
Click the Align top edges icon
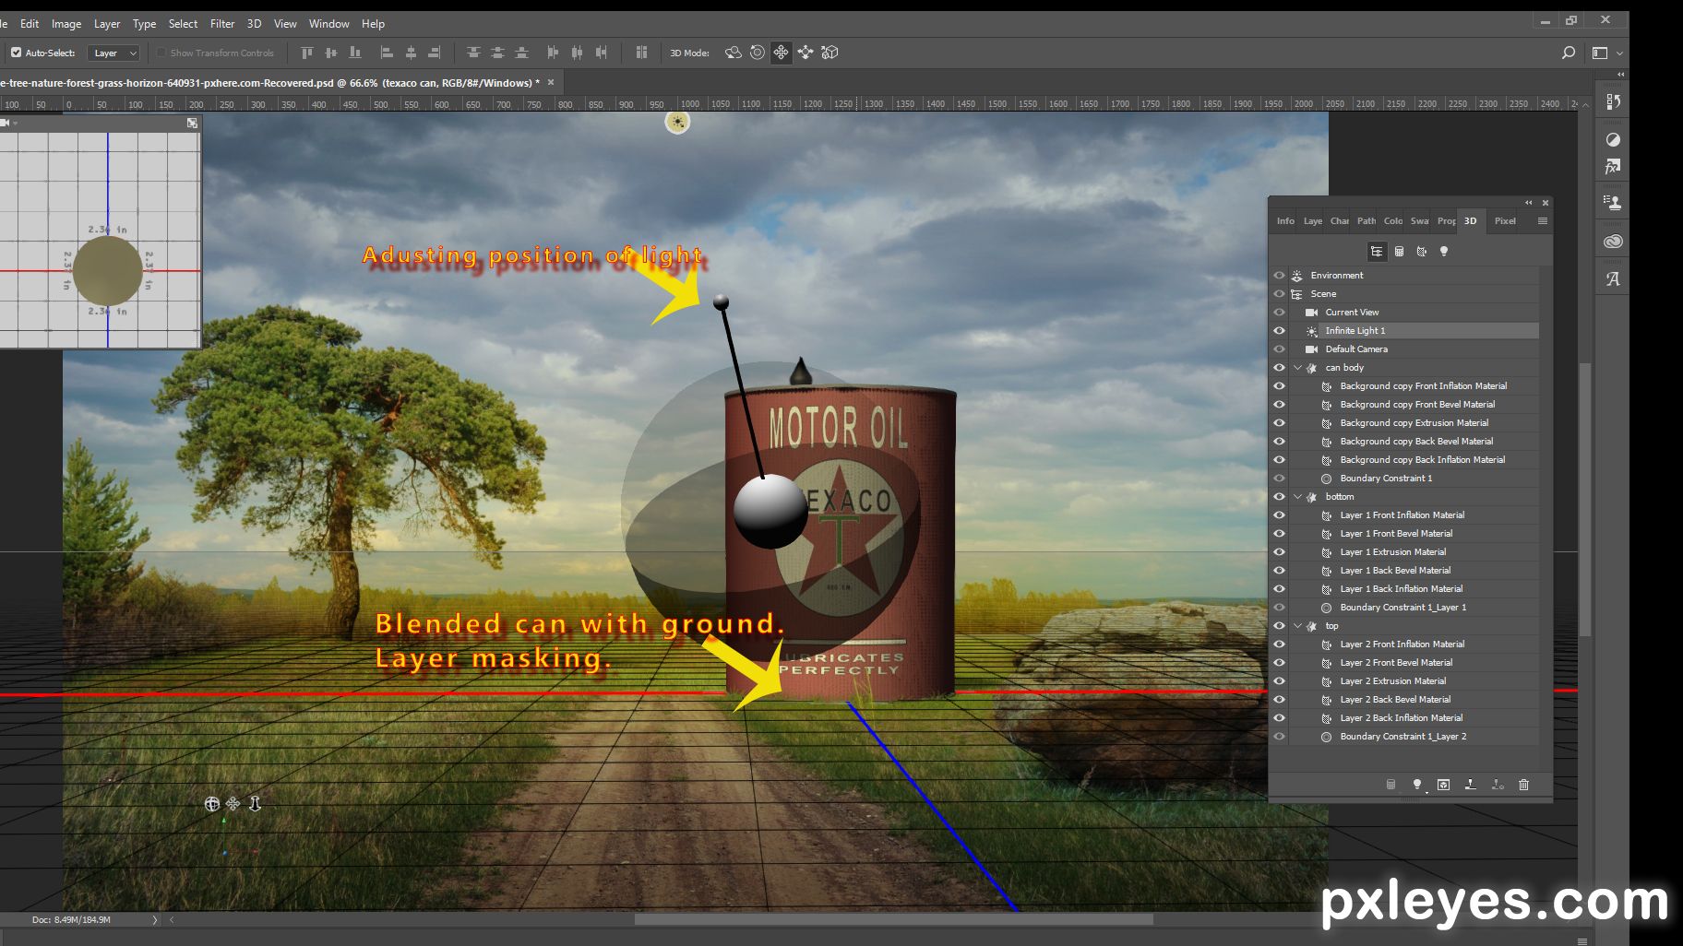(307, 53)
